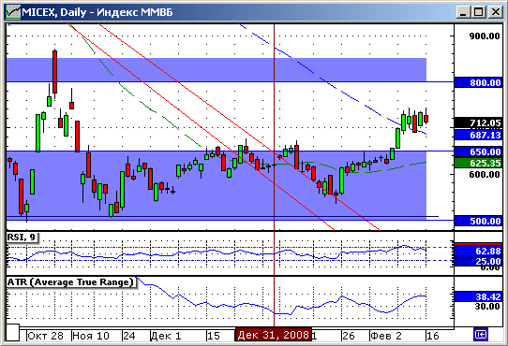Click the RSI value 62.88 label
This screenshot has height=346, width=508.
click(x=479, y=251)
